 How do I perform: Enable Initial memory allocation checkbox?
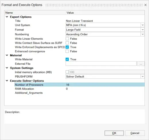tap(67, 72)
